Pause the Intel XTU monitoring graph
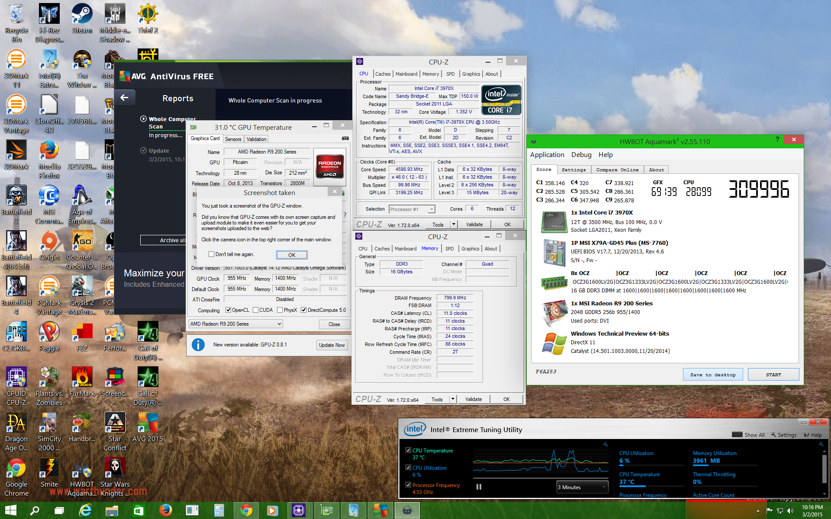Viewport: 831px width, 519px height. [x=479, y=487]
